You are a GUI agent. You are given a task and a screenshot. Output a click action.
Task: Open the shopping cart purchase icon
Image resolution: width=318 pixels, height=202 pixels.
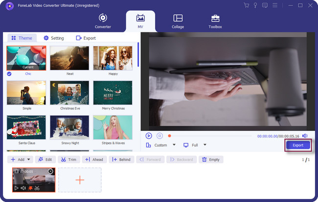(x=247, y=5)
